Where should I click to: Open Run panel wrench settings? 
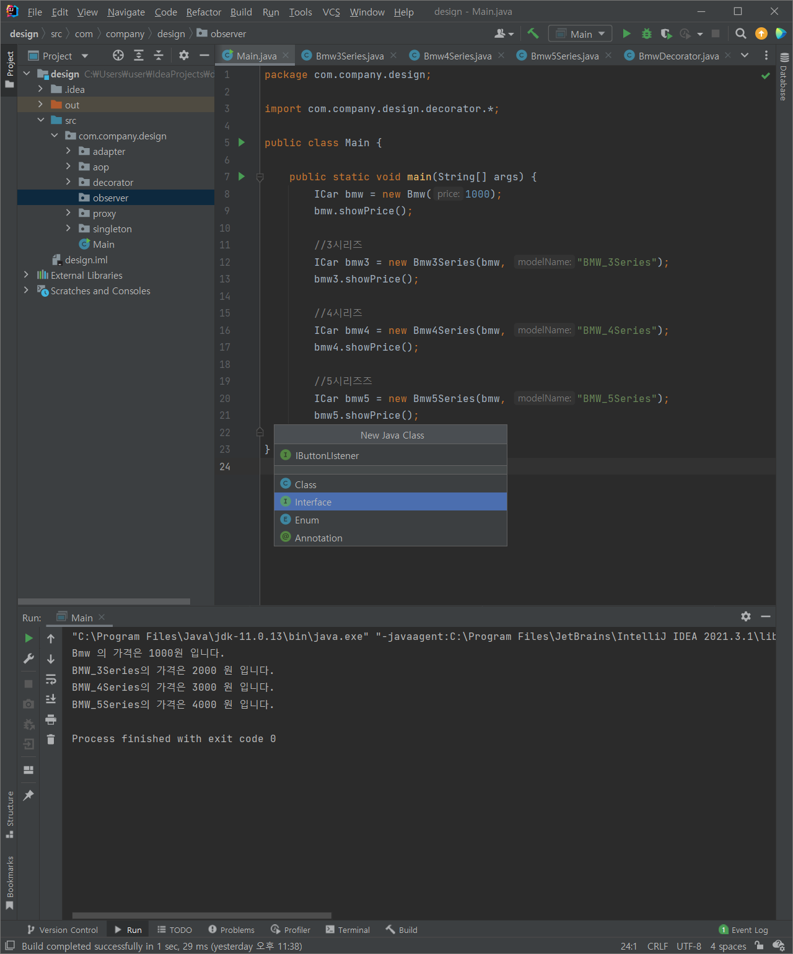[x=28, y=659]
